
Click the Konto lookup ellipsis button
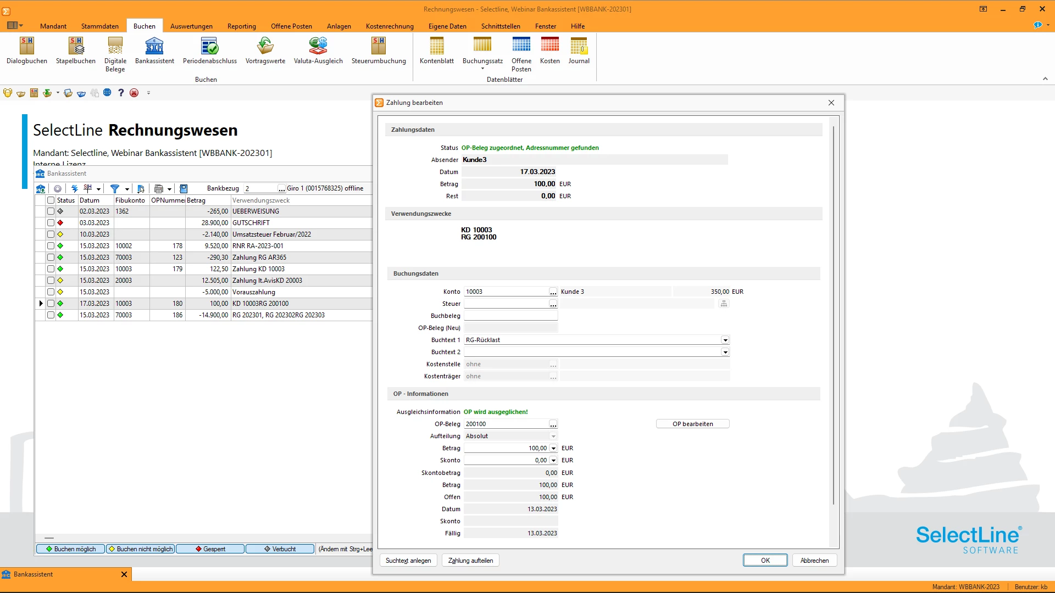click(x=553, y=292)
